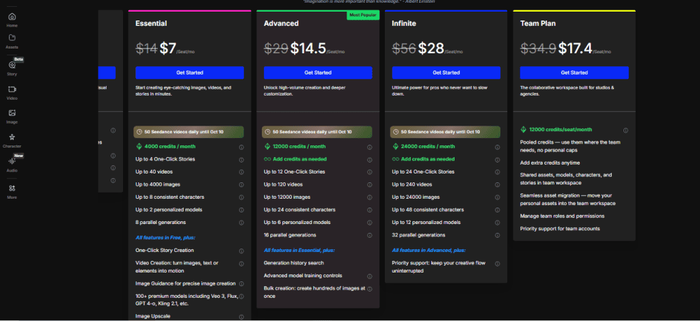700x321 pixels.
Task: Click Get Started on Infinite plan
Action: (x=446, y=72)
